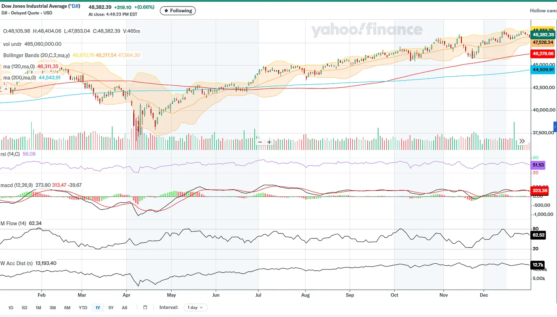The width and height of the screenshot is (557, 317).
Task: Click the black 12.7k Acc Dist tag
Action: click(538, 265)
